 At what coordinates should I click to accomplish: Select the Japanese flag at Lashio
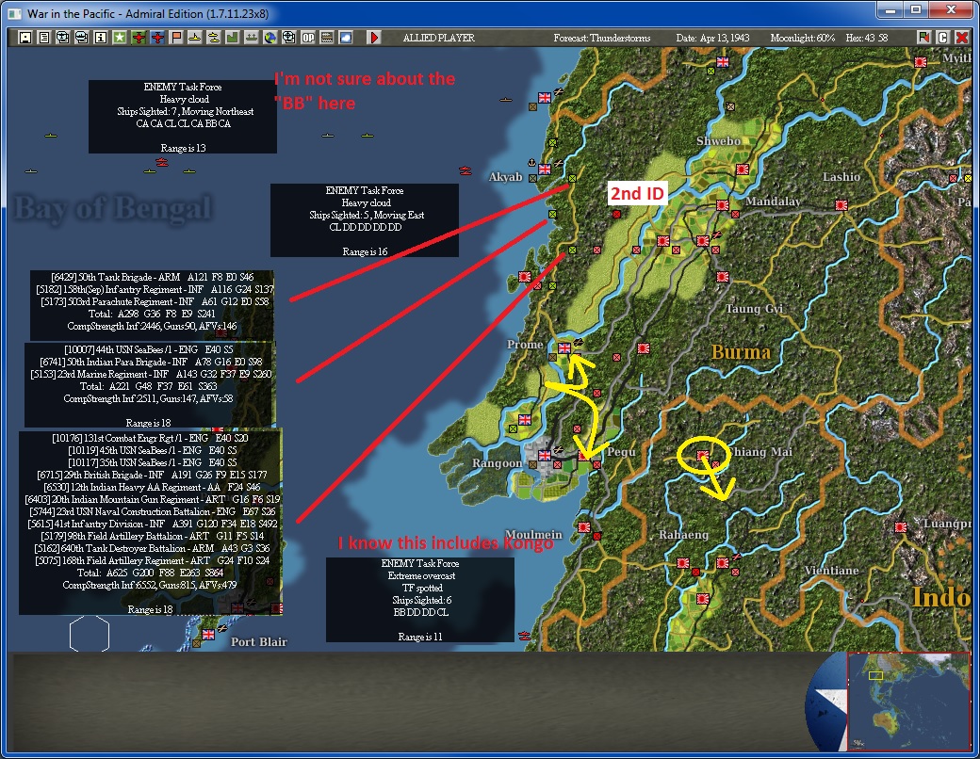pos(841,205)
